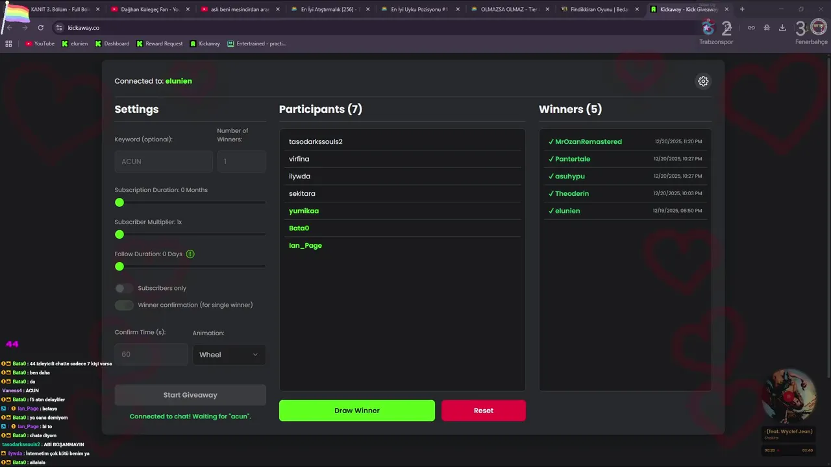Select participant virfina

click(x=403, y=159)
